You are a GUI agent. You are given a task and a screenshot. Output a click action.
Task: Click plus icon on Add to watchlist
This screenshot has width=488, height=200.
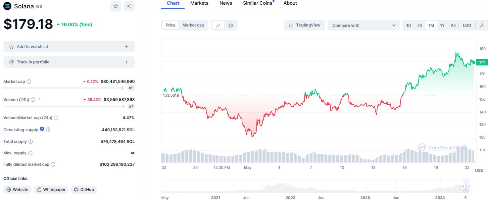(x=127, y=47)
